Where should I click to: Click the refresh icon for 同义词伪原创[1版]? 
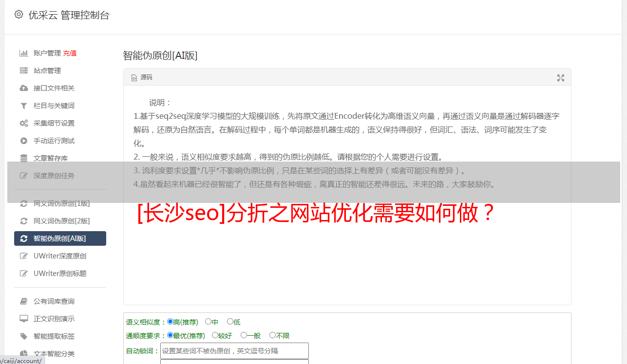[x=23, y=203]
